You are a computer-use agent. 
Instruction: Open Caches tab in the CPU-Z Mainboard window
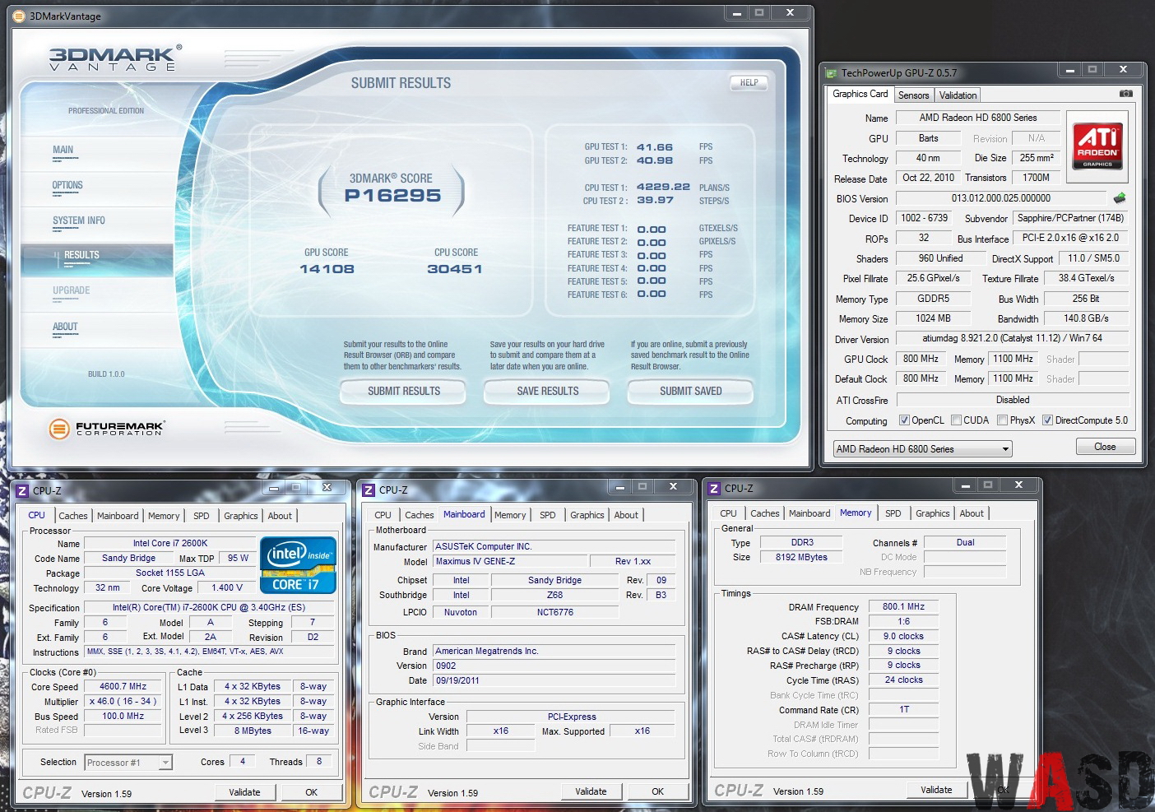(419, 515)
